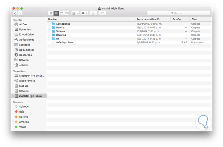Click the edit tags toolbar button
223x147 pixels.
102,13
